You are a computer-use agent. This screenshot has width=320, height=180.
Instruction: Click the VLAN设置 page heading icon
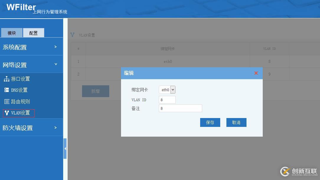(x=72, y=35)
